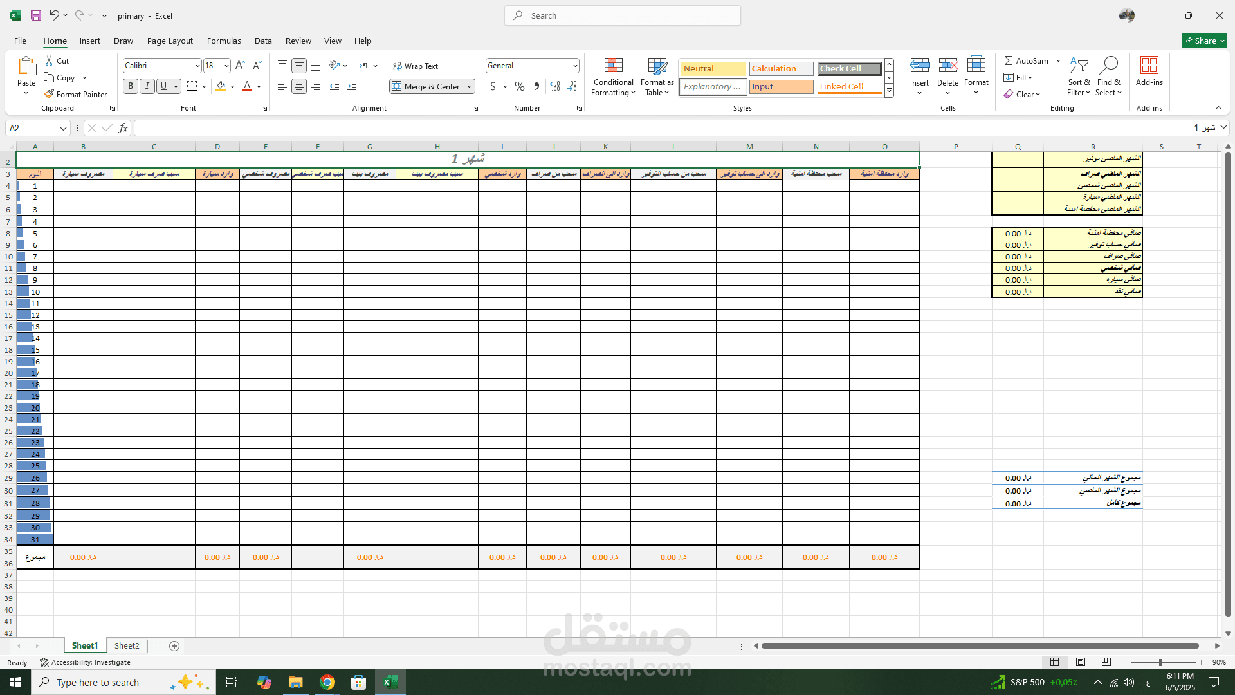Click the Undo arrow icon
1235x695 pixels.
click(54, 15)
